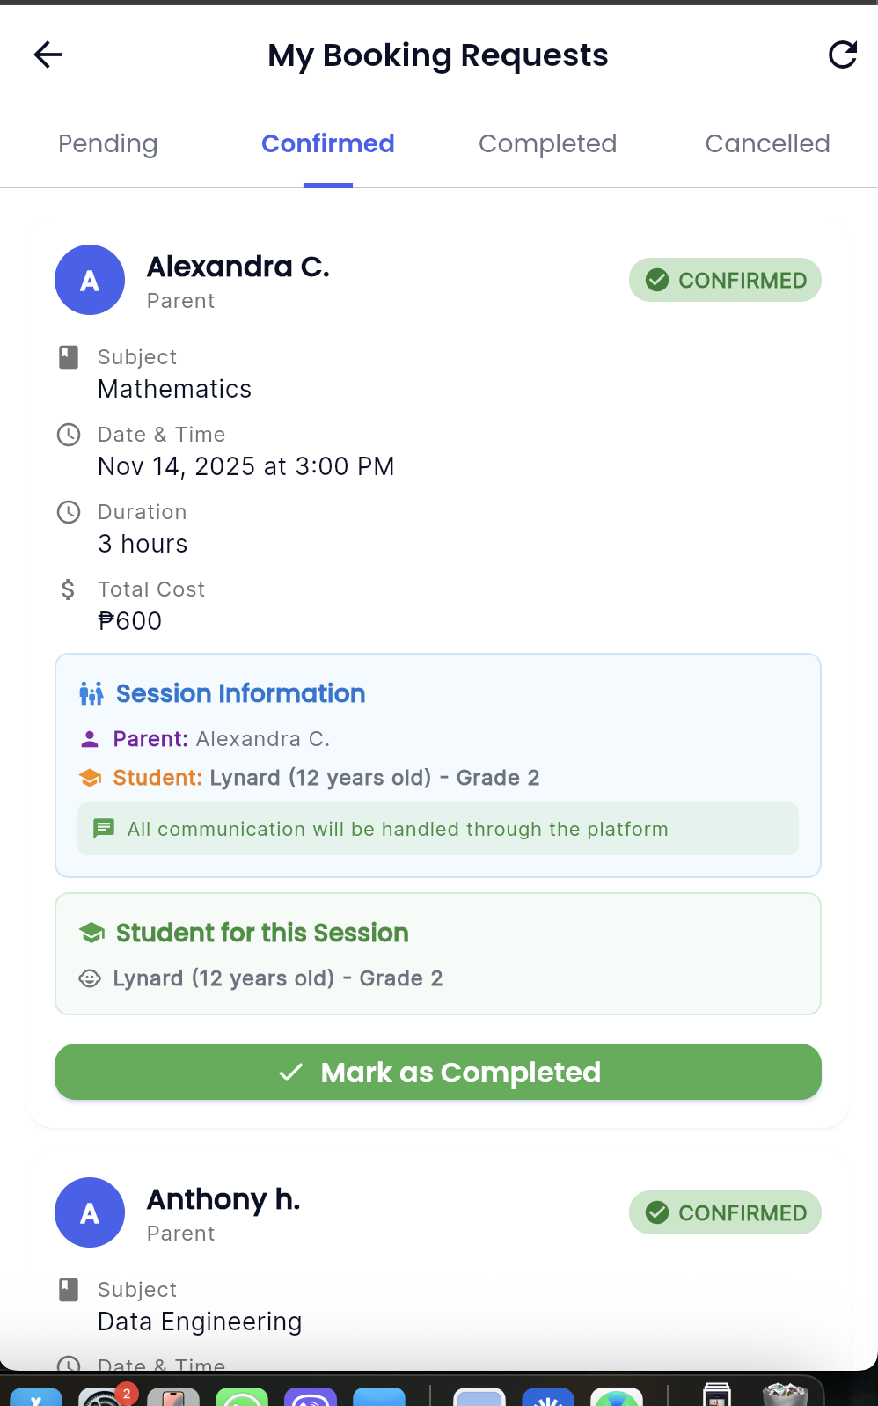Click Anthony h.'s CONFIRMED status badge
Image resolution: width=878 pixels, height=1406 pixels.
pyautogui.click(x=724, y=1212)
